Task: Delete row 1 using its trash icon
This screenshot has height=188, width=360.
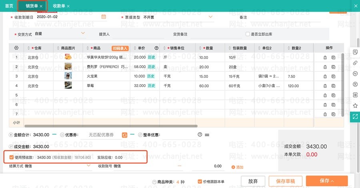Action: (325, 57)
